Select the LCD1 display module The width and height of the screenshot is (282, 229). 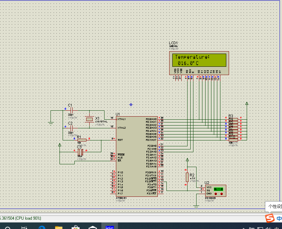(x=199, y=63)
